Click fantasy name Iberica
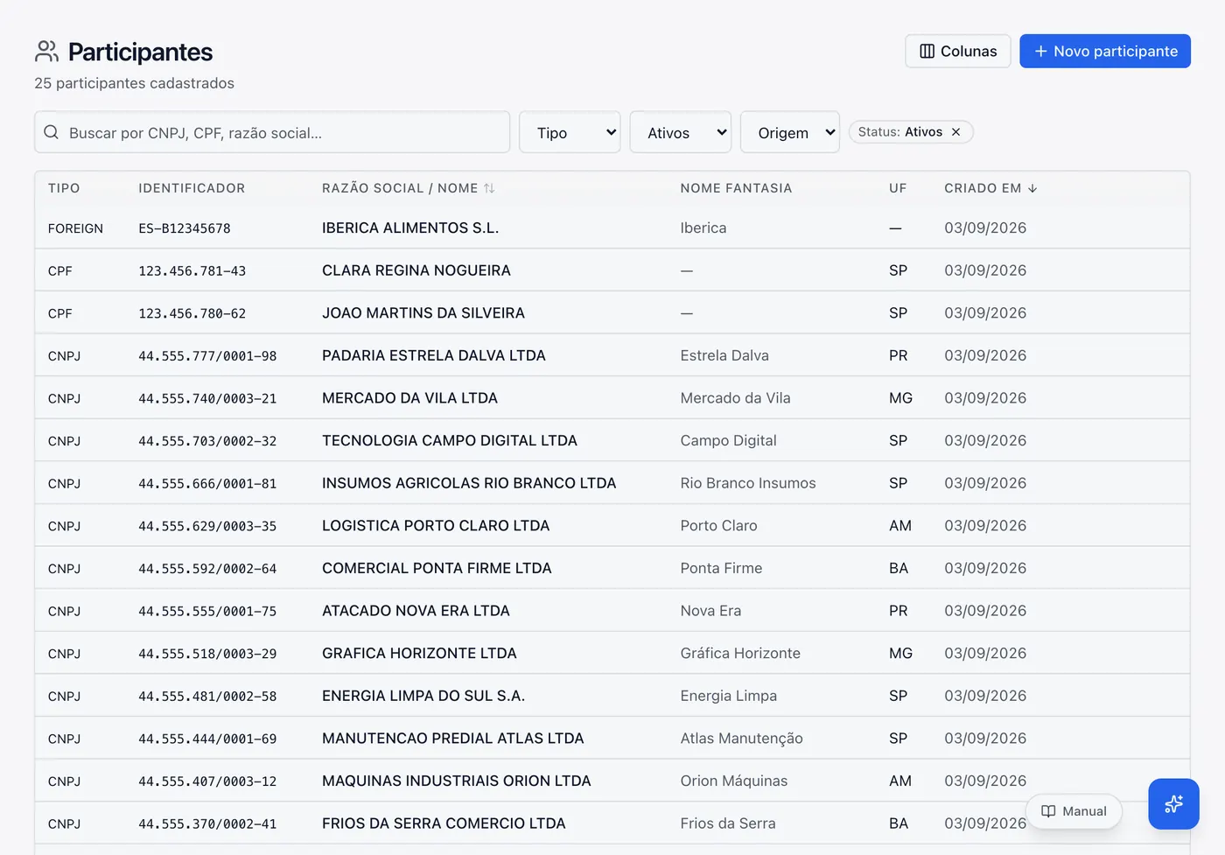The image size is (1225, 855). tap(703, 228)
